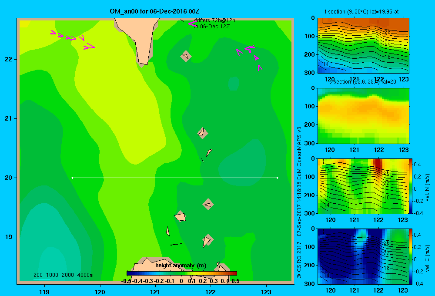Click the '-0.5' value on height anomaly scale

126,281
